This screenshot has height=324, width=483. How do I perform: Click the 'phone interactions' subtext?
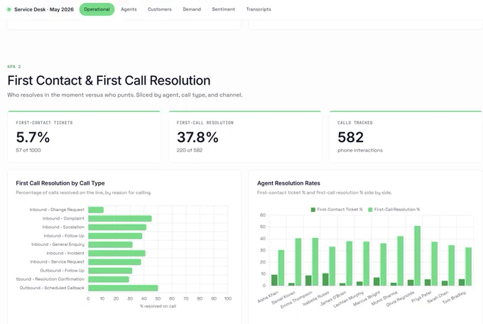pos(360,150)
